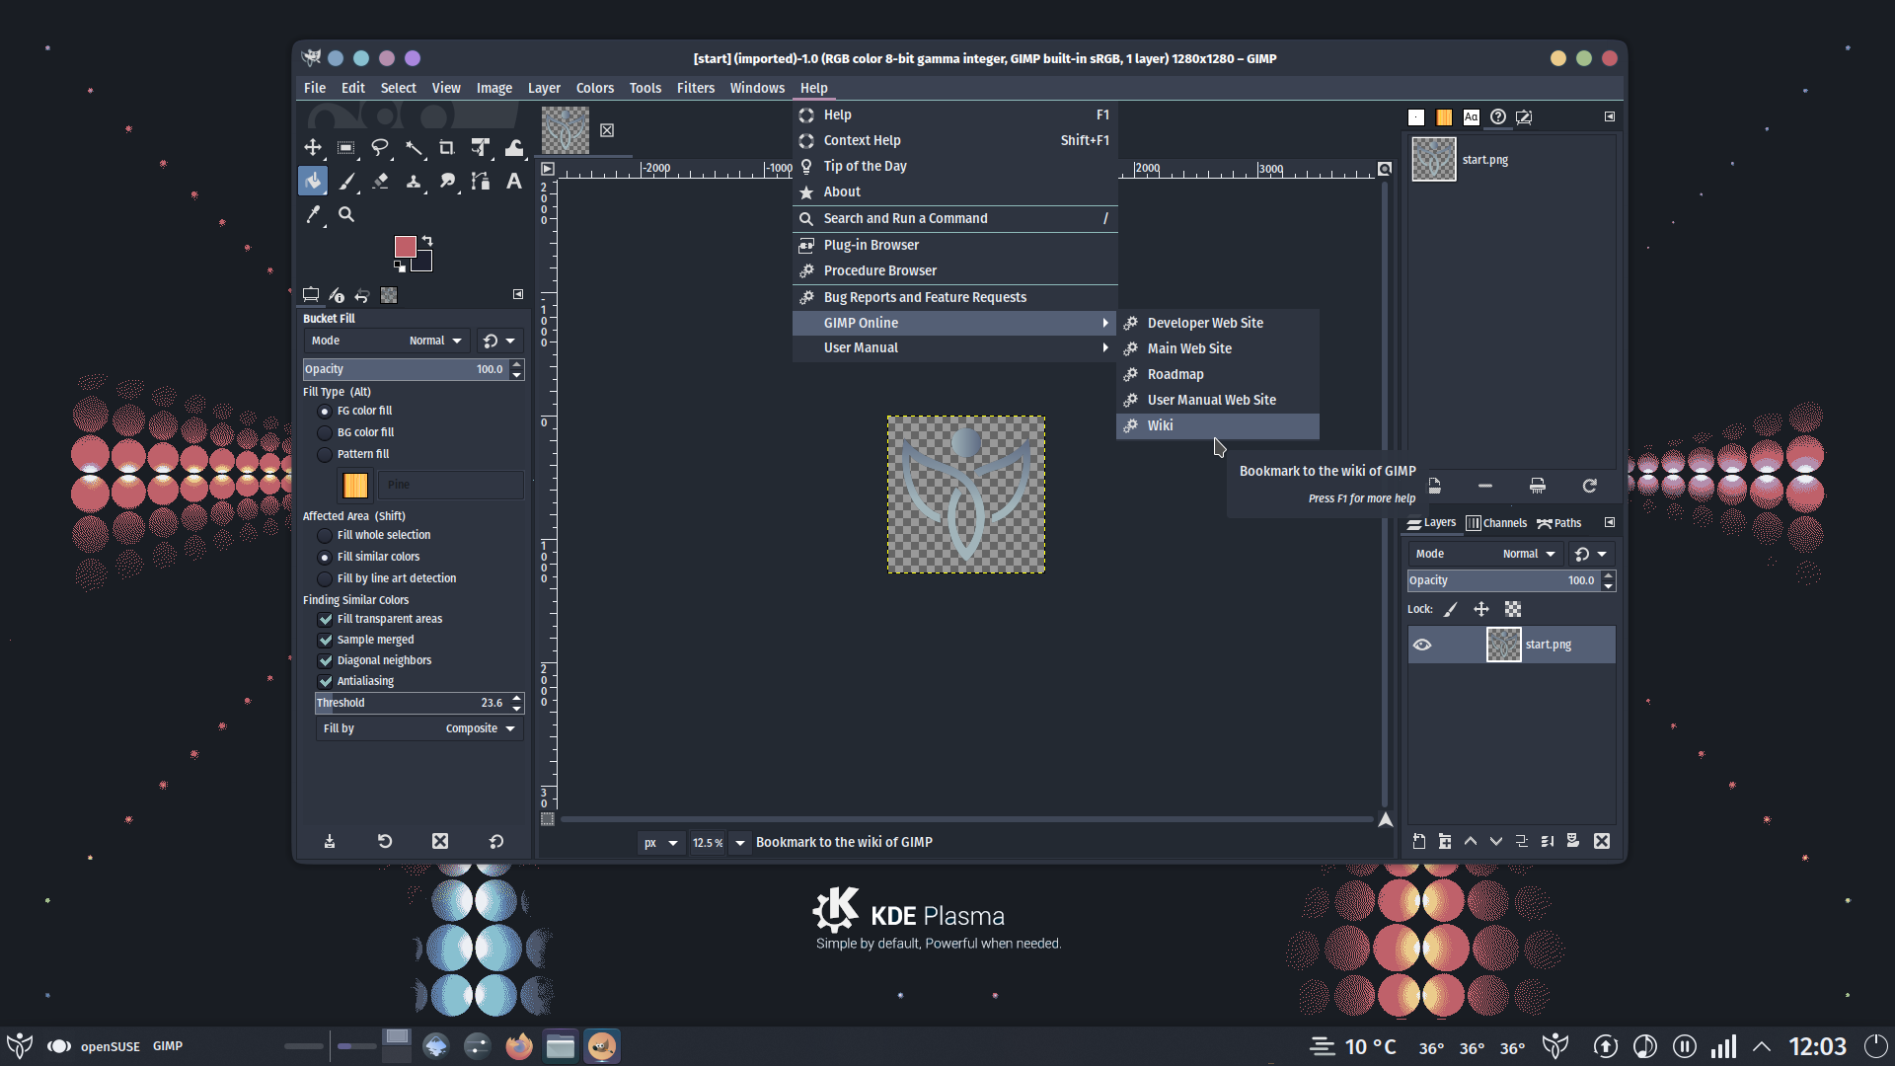Select the Free Select lasso tool
Screen dimensions: 1895x1066
click(380, 148)
